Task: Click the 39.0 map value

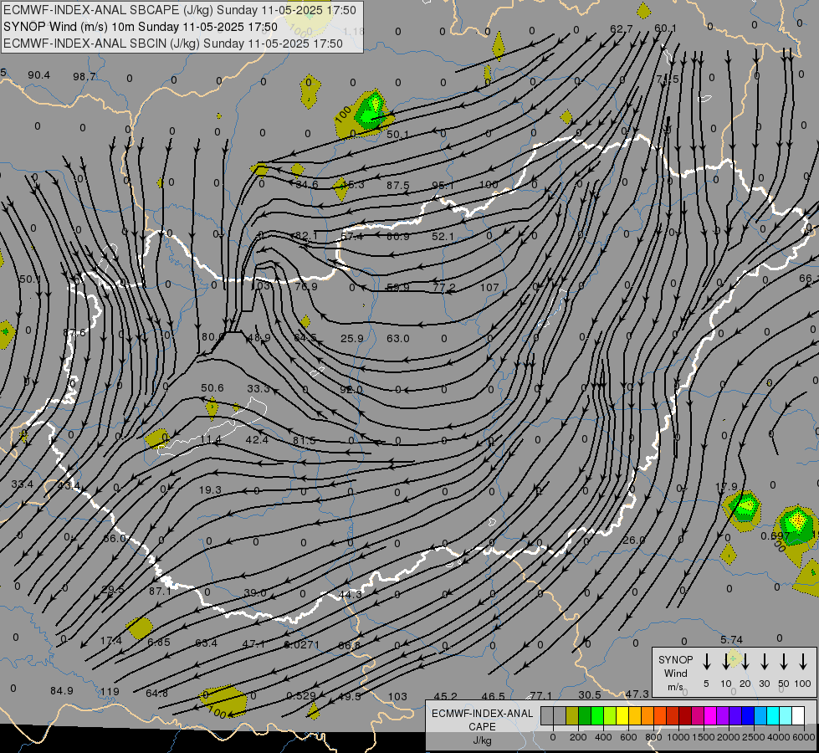Action: point(255,592)
